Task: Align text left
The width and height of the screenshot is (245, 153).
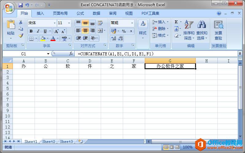Action: click(78, 31)
